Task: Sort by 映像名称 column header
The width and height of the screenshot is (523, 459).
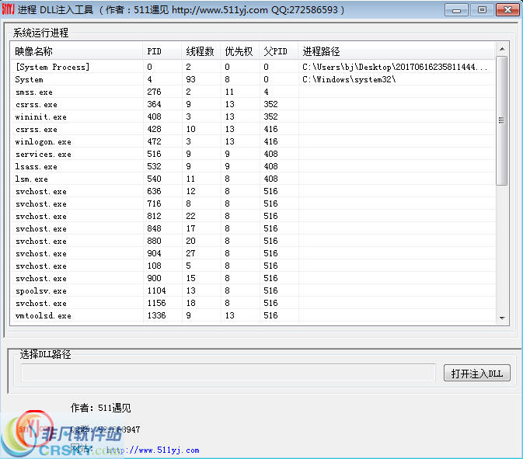Action: 76,51
